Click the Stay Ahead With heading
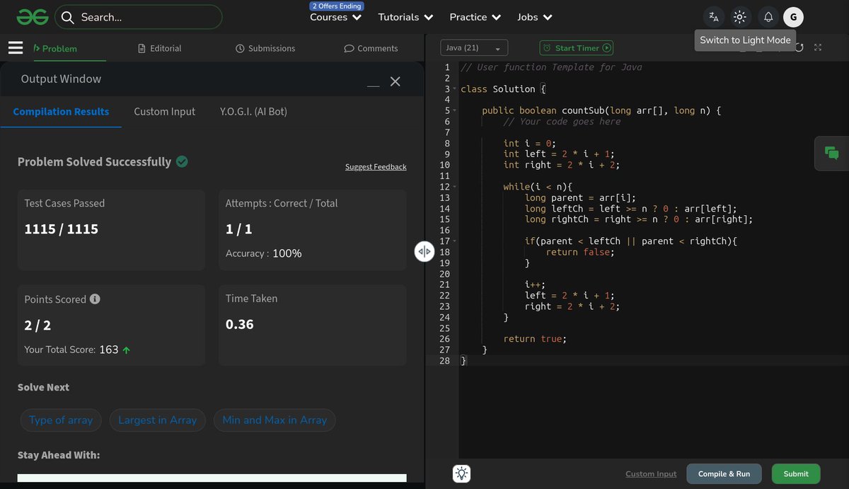Screen dimensions: 849x489 tap(59, 455)
